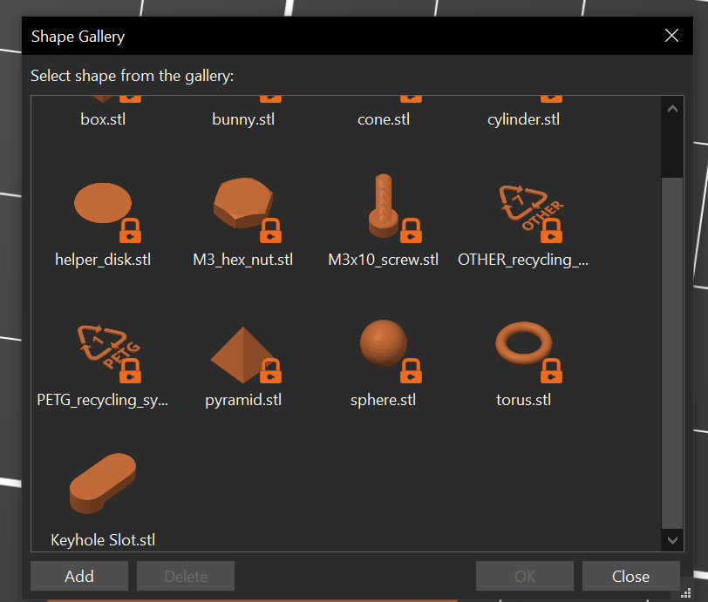Select the Keyhole Slot.stl shape icon
The height and width of the screenshot is (602, 708).
coord(103,484)
